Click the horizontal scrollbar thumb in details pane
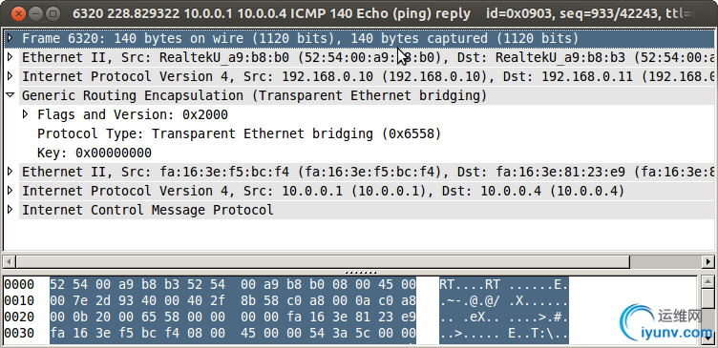 pos(323,261)
